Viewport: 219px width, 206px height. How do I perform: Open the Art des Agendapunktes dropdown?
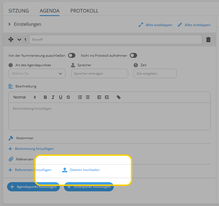tap(37, 74)
